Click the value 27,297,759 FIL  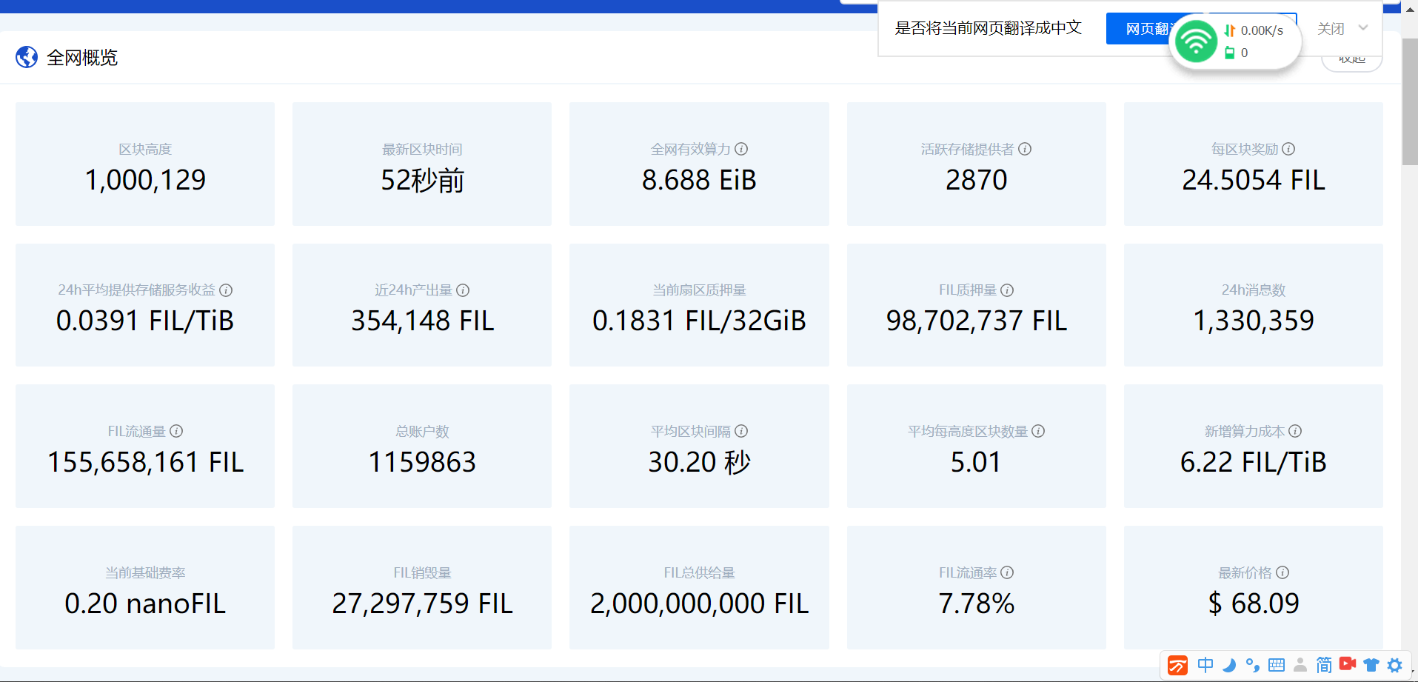coord(422,604)
